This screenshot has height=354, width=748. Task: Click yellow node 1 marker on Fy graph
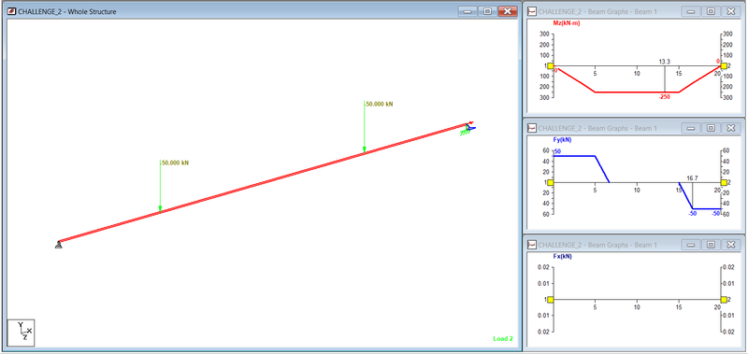[550, 182]
